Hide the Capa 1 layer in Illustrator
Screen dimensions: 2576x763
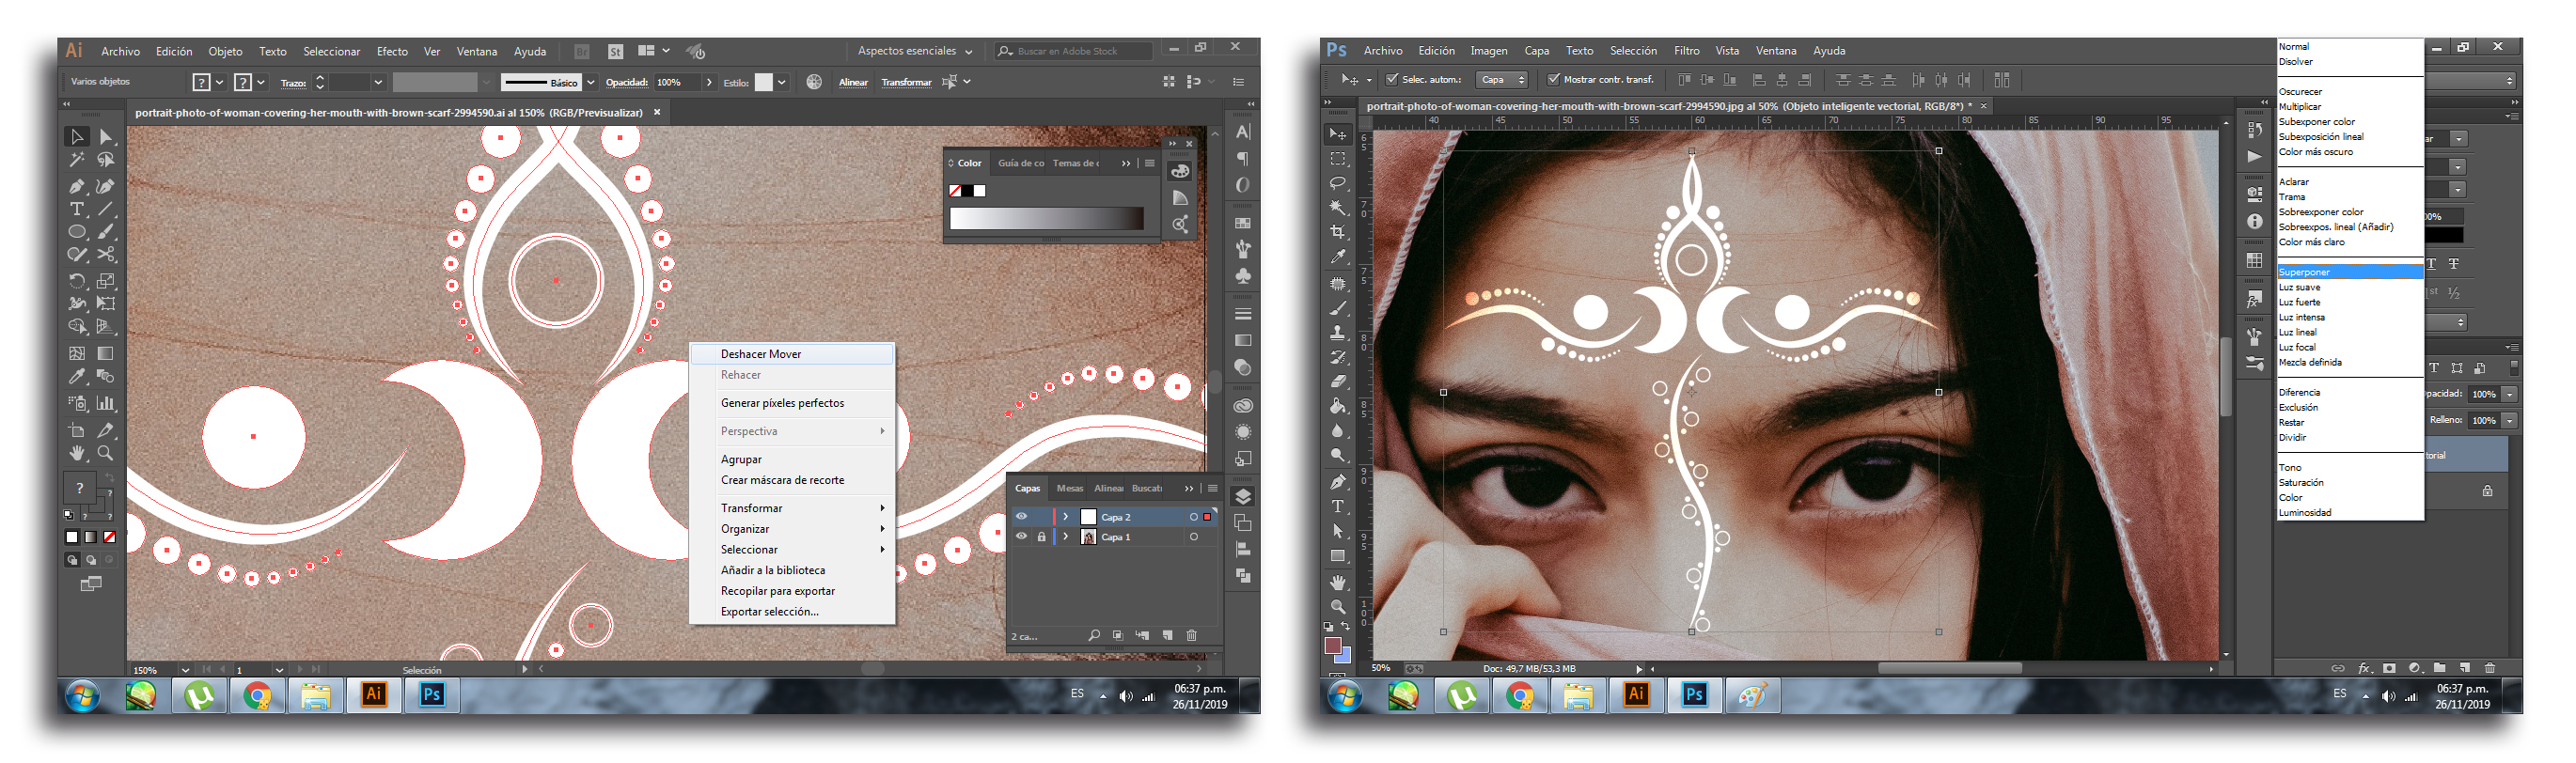point(1021,537)
